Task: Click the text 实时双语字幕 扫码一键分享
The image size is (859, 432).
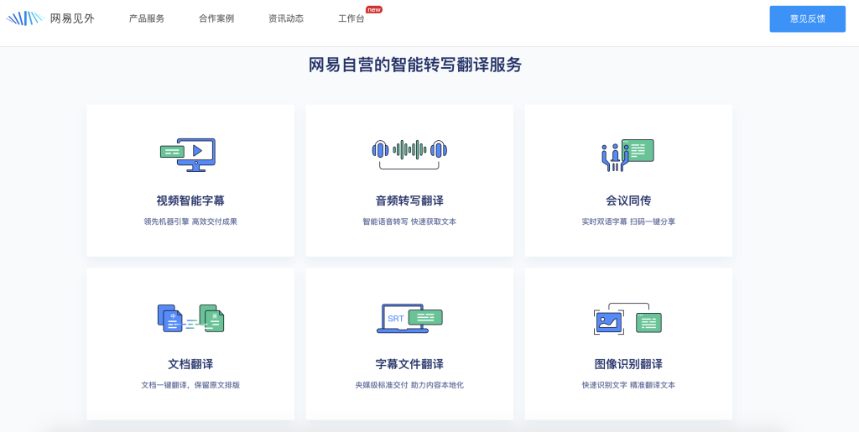Action: [x=628, y=221]
